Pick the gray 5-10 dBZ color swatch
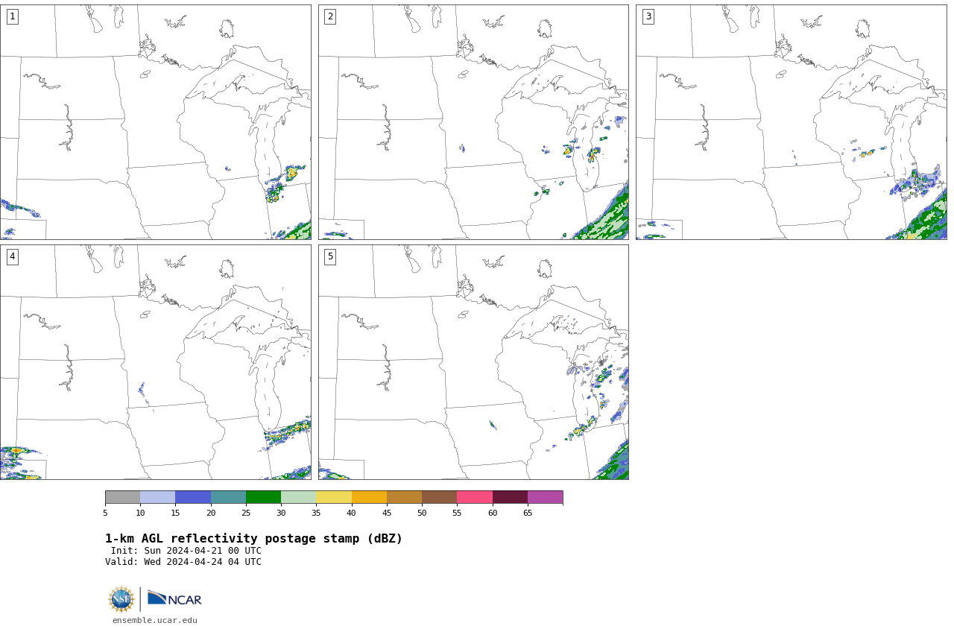Image resolution: width=954 pixels, height=629 pixels. tap(122, 497)
